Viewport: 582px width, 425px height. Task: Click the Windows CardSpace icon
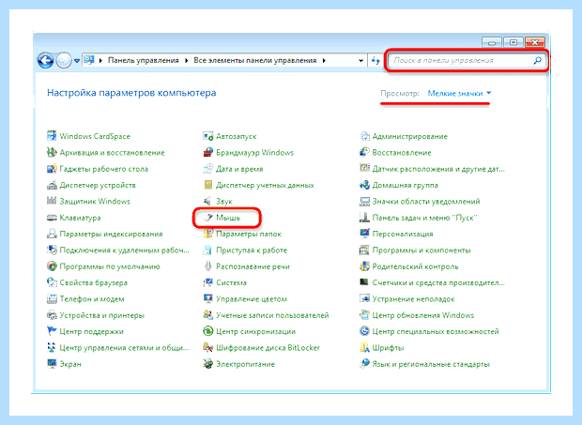click(52, 136)
